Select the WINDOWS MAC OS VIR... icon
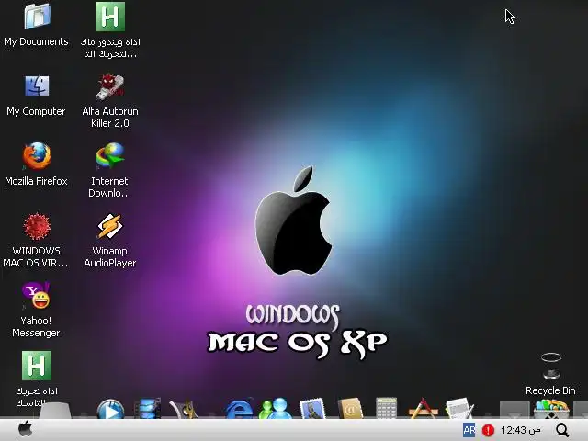Viewport: 588px width, 441px height. point(37,226)
